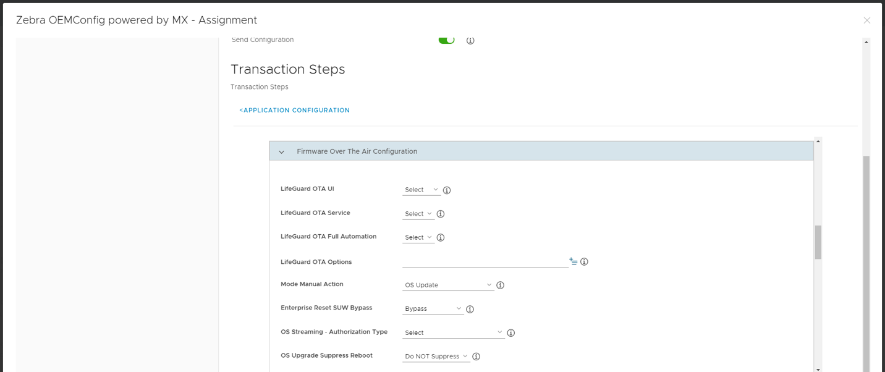The image size is (885, 372).
Task: Click the add-list icon for LifeGuard OTA Options
Action: (x=574, y=261)
